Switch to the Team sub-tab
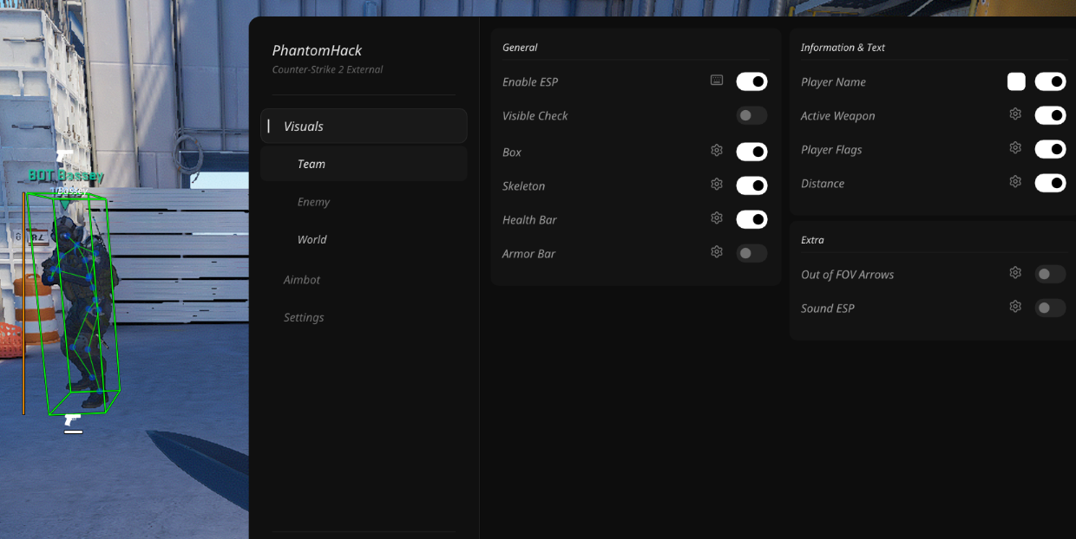Image resolution: width=1076 pixels, height=539 pixels. (x=364, y=164)
